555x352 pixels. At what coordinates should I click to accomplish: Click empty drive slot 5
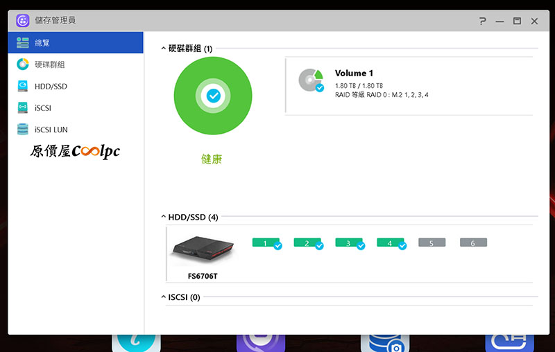click(x=432, y=243)
